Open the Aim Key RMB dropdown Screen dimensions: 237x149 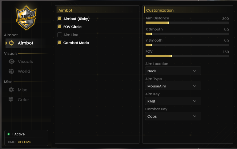coord(173,101)
